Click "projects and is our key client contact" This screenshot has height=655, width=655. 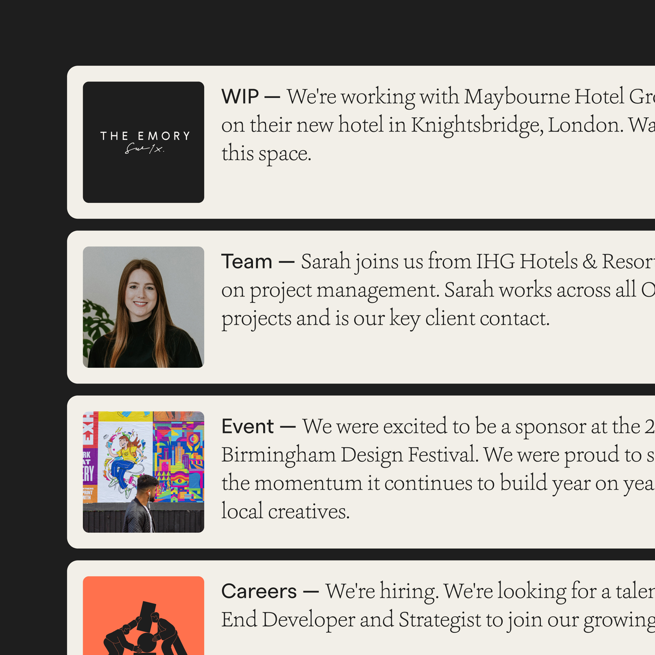point(385,318)
